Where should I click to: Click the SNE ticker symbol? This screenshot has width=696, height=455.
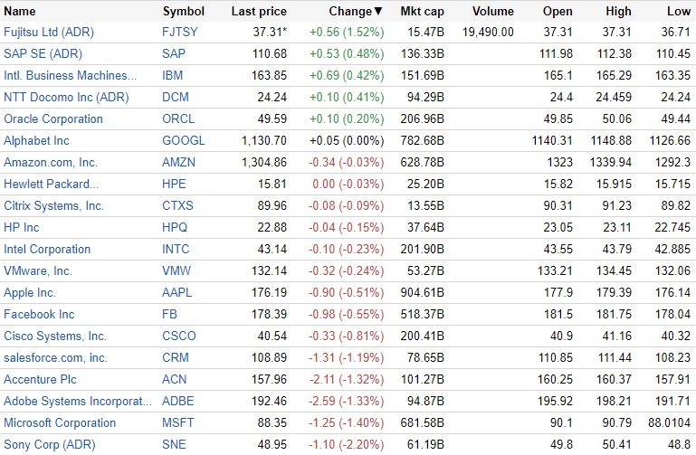tap(174, 444)
